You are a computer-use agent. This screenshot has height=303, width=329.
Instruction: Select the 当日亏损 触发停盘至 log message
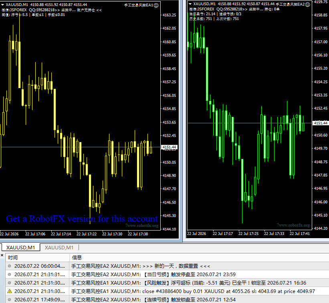click(153, 274)
